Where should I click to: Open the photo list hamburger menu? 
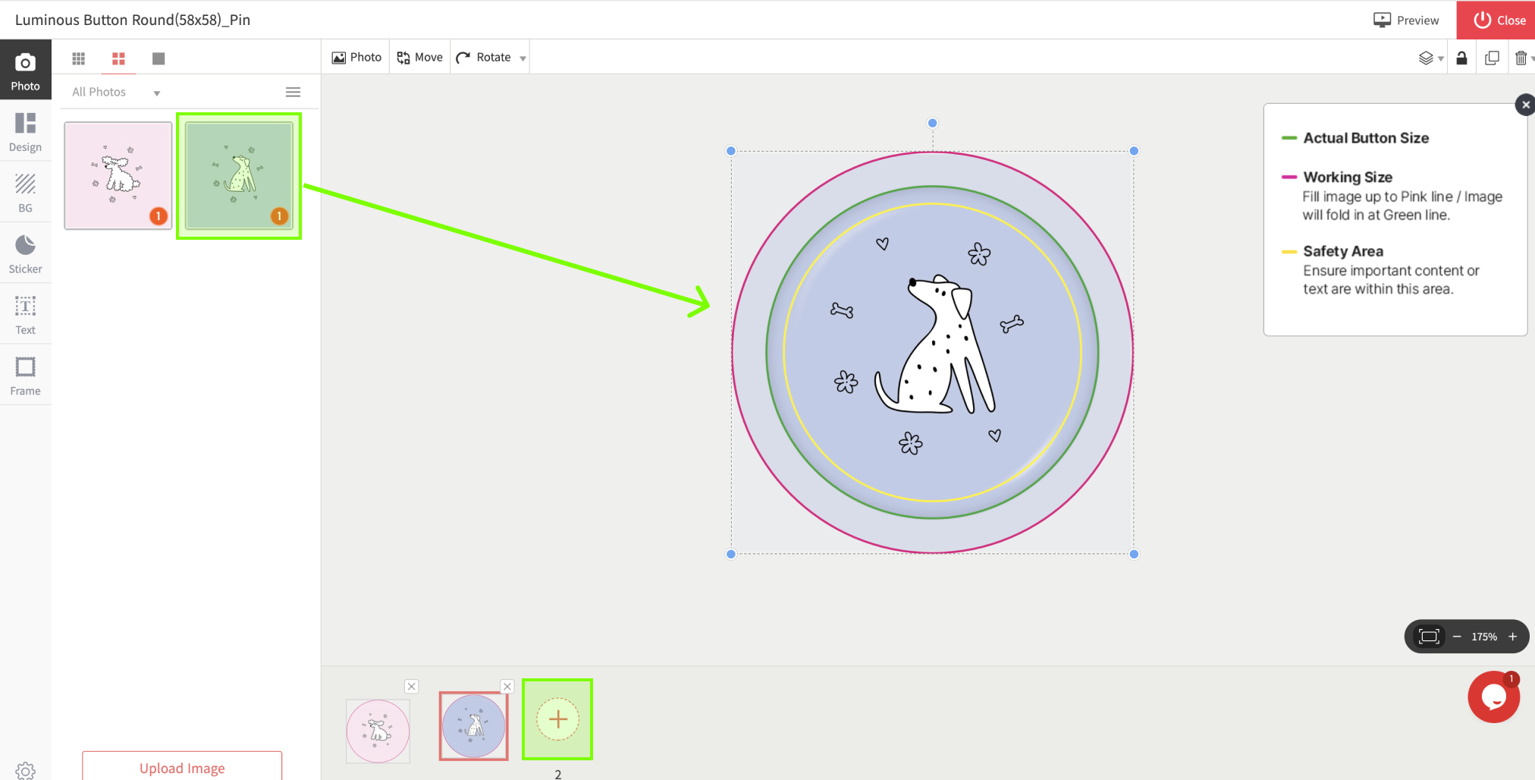point(293,93)
